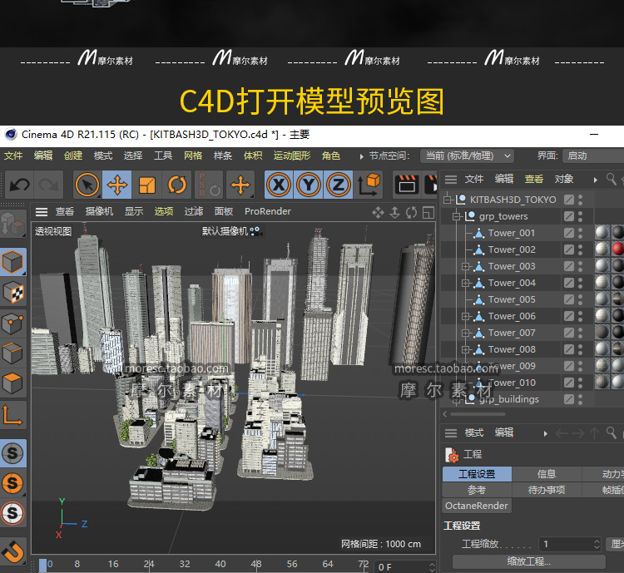Click Make Editable icon in left toolbar
This screenshot has width=624, height=573.
tap(12, 225)
